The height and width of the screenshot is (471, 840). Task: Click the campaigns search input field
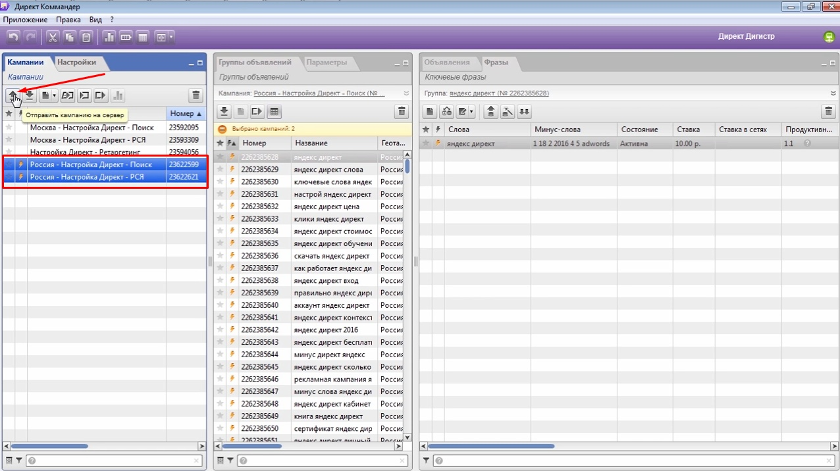[x=115, y=461]
